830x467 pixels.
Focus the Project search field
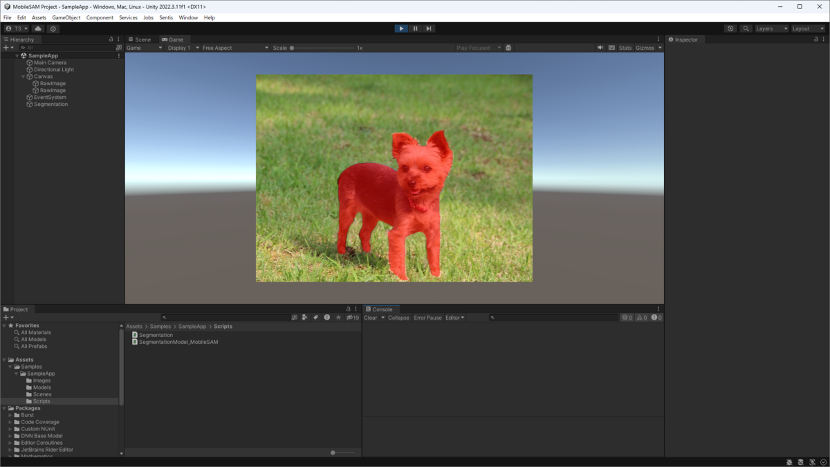coord(225,318)
